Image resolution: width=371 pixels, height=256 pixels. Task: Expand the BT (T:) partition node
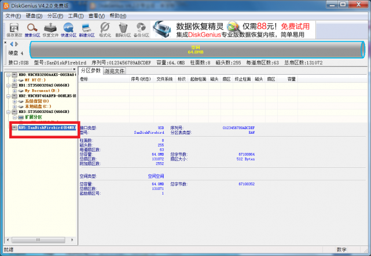pos(14,81)
